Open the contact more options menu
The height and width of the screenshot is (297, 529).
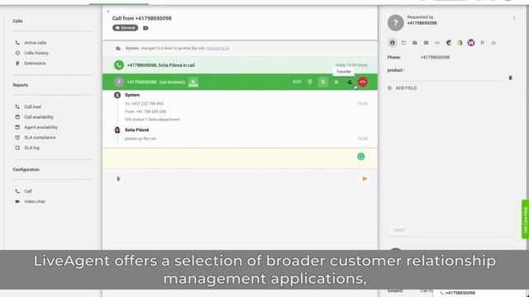point(514,17)
